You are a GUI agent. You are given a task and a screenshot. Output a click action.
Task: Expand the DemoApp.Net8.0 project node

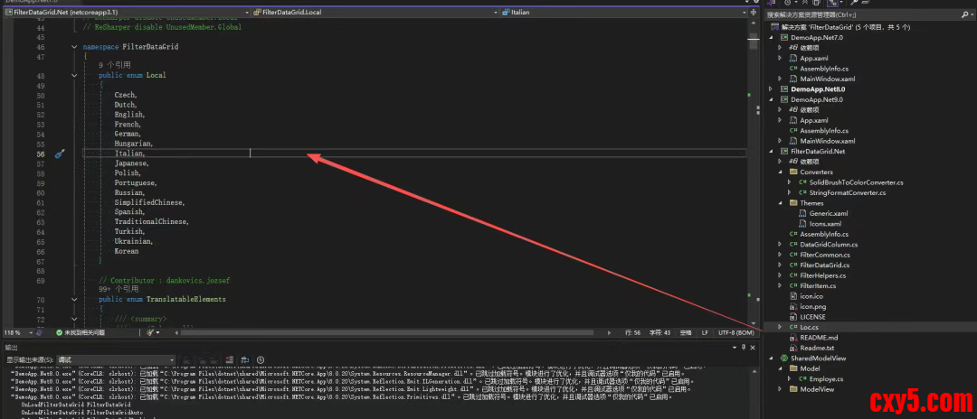point(772,89)
